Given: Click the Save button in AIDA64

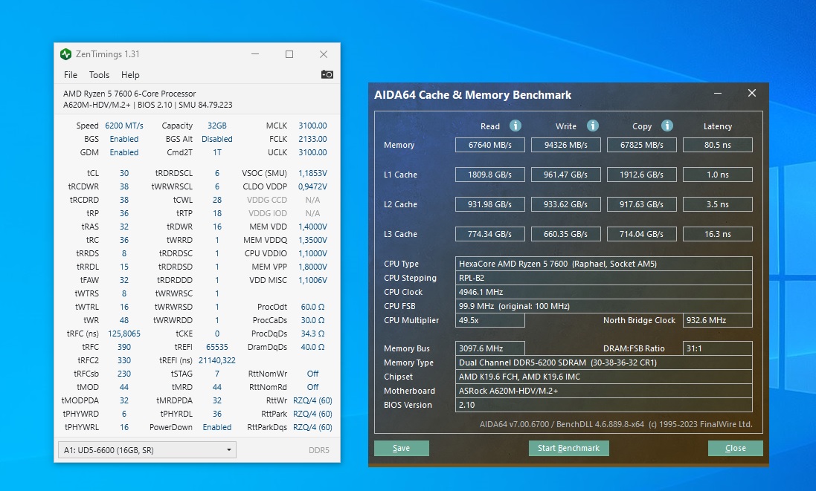Looking at the screenshot, I should (401, 448).
